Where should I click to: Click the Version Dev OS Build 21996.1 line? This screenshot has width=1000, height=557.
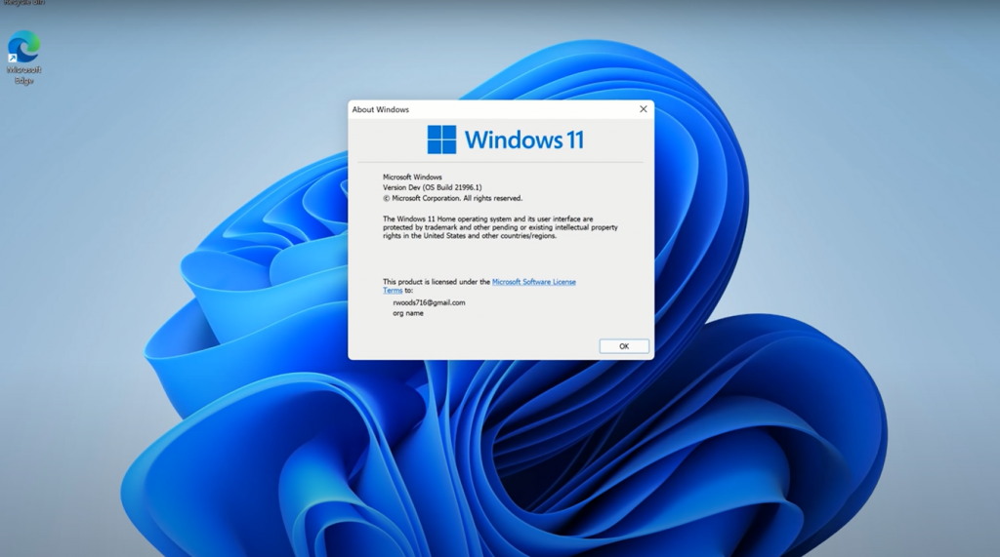click(x=432, y=187)
